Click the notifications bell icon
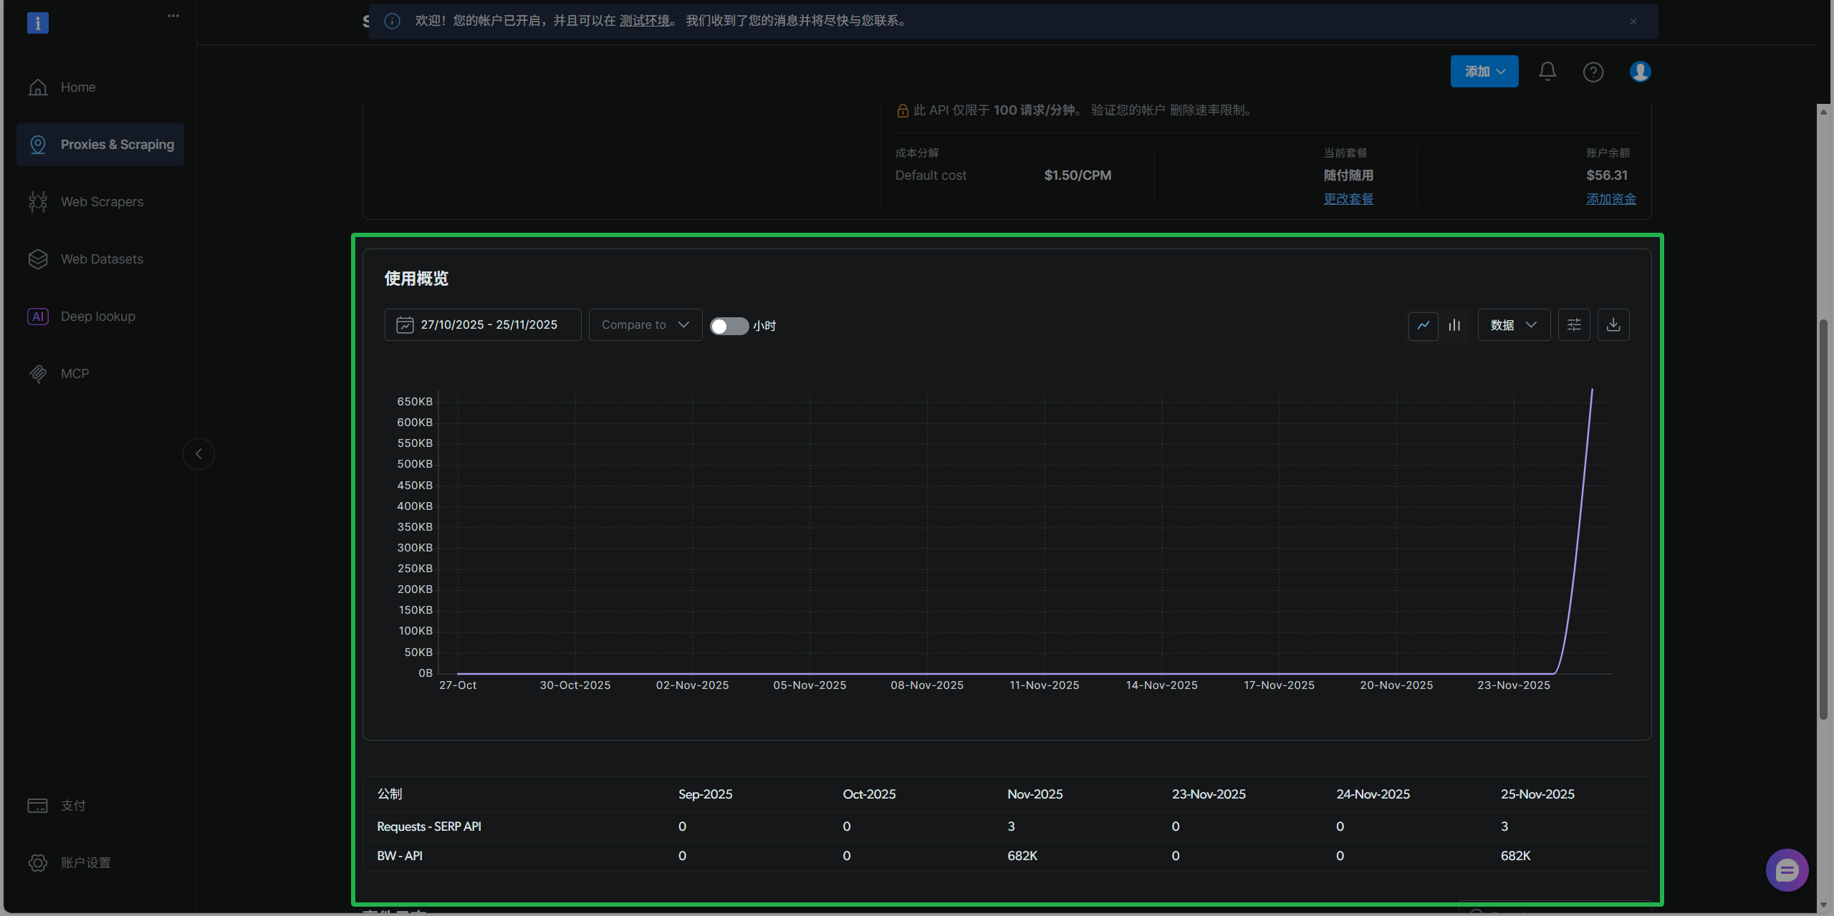This screenshot has height=916, width=1834. tap(1547, 72)
